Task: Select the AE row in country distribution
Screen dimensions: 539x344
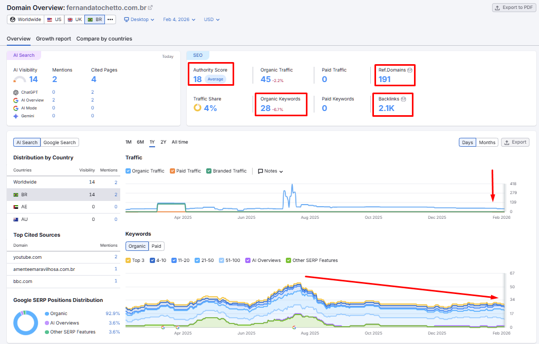Action: click(x=63, y=207)
